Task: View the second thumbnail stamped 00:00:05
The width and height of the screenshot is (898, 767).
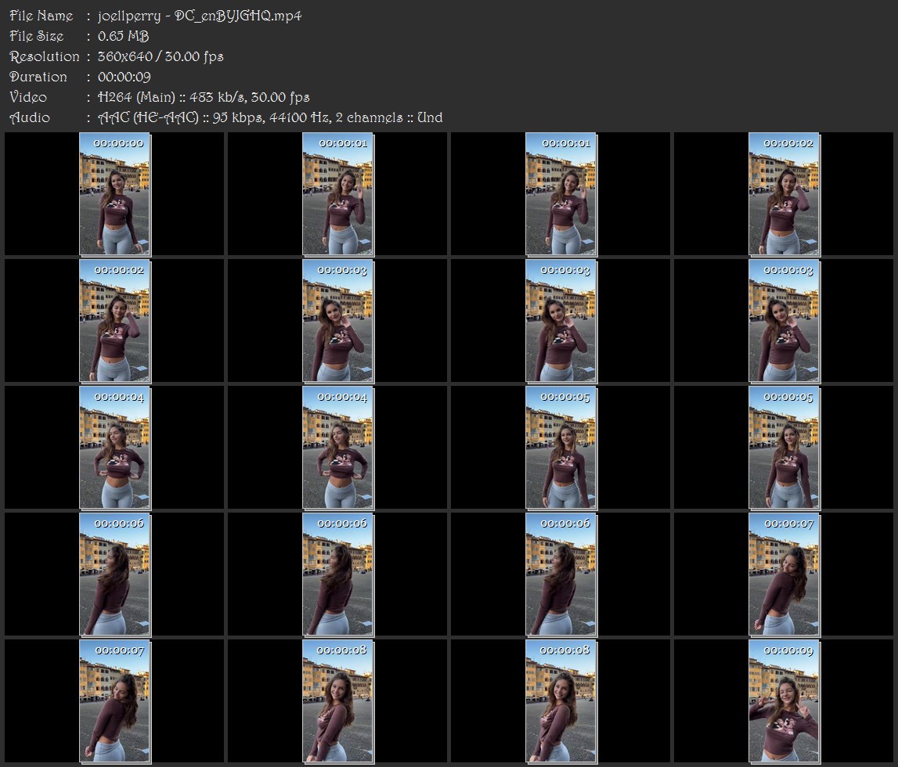Action: point(784,448)
